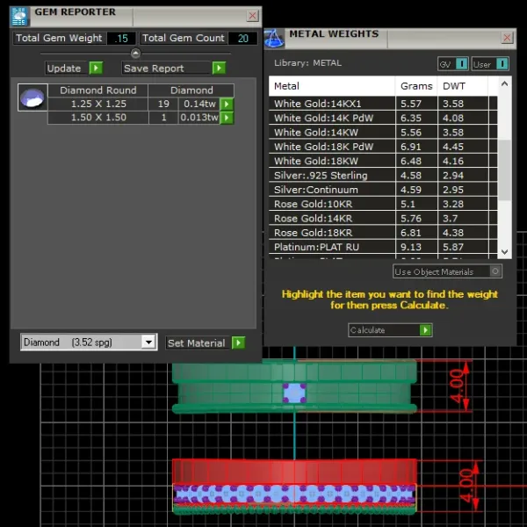
Task: Toggle the User library switch
Action: [502, 63]
